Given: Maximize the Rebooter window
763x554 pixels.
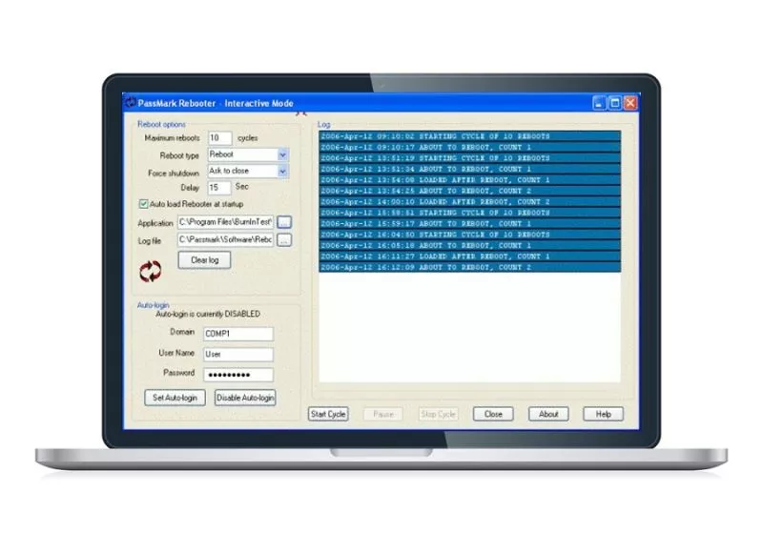Looking at the screenshot, I should point(615,103).
